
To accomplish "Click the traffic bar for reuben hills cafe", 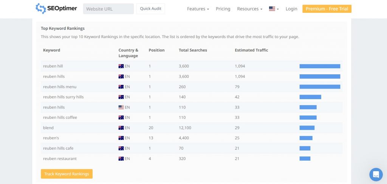I will point(305,148).
